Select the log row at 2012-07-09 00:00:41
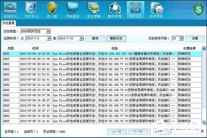 102,64
